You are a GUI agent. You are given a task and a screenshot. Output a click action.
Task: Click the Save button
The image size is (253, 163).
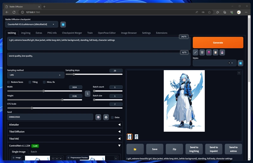(x=155, y=149)
